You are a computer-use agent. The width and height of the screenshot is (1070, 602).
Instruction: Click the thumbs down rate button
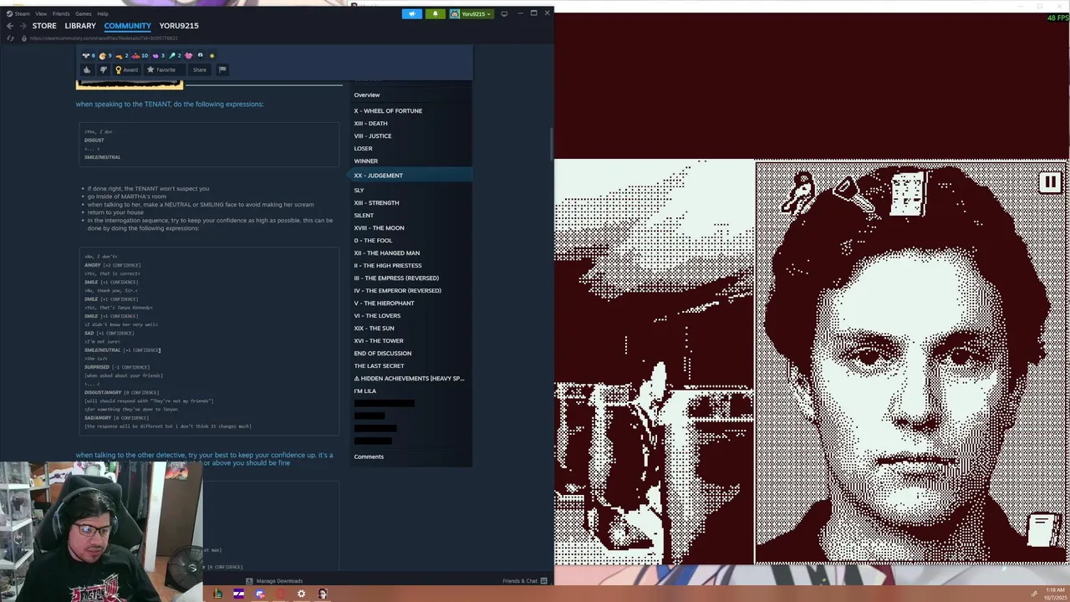pos(103,70)
